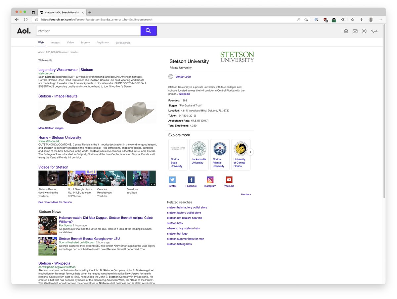Open the uBlock Origin extension icon

coord(326,20)
